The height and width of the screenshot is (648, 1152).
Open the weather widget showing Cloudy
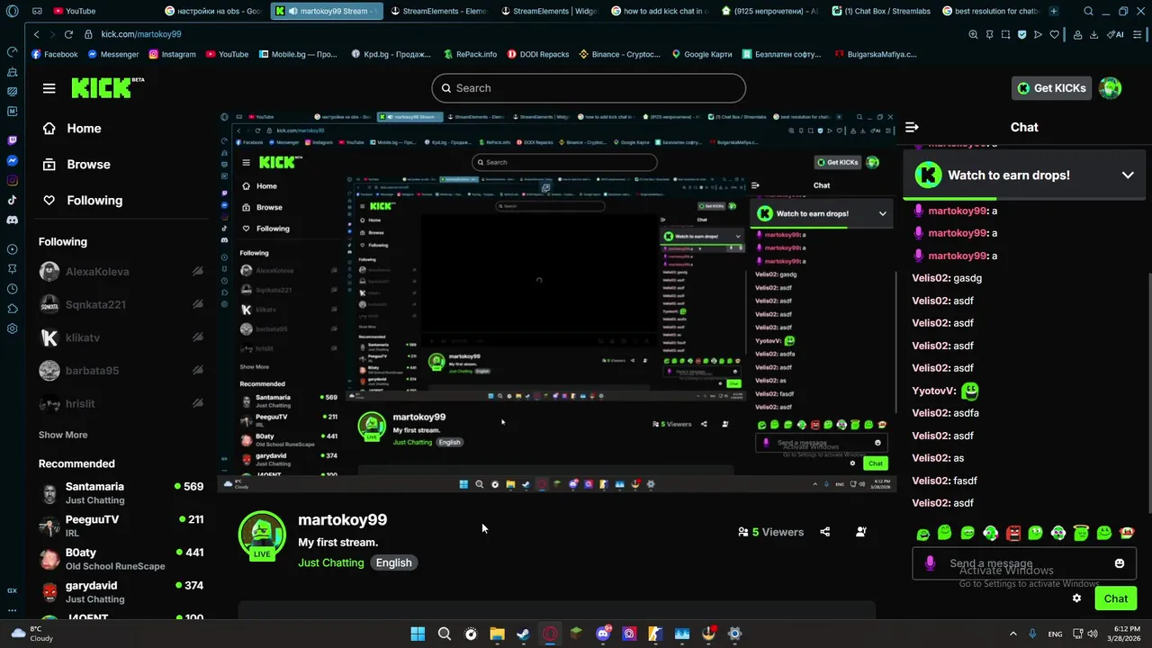coord(31,634)
